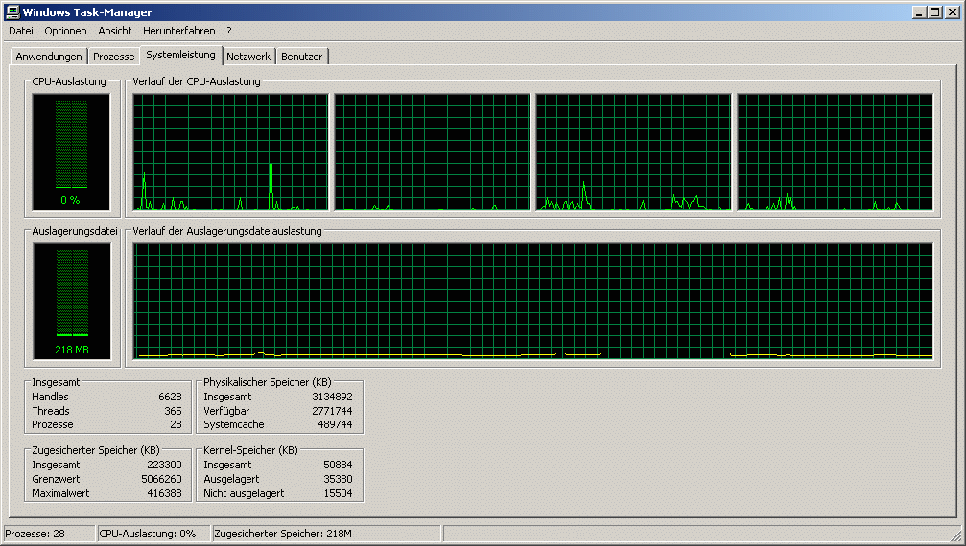
Task: Click the third CPU history graph
Action: click(x=633, y=152)
